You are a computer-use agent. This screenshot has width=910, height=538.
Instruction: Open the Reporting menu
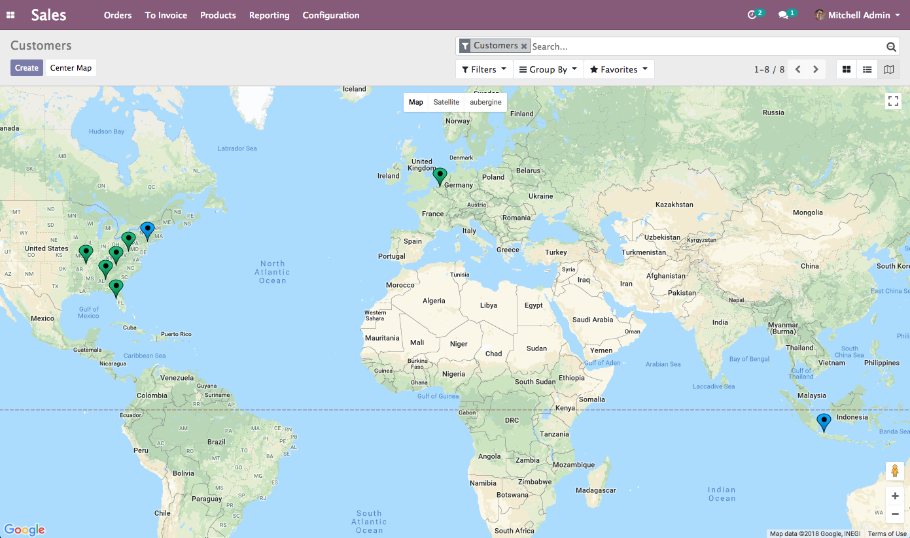(269, 15)
